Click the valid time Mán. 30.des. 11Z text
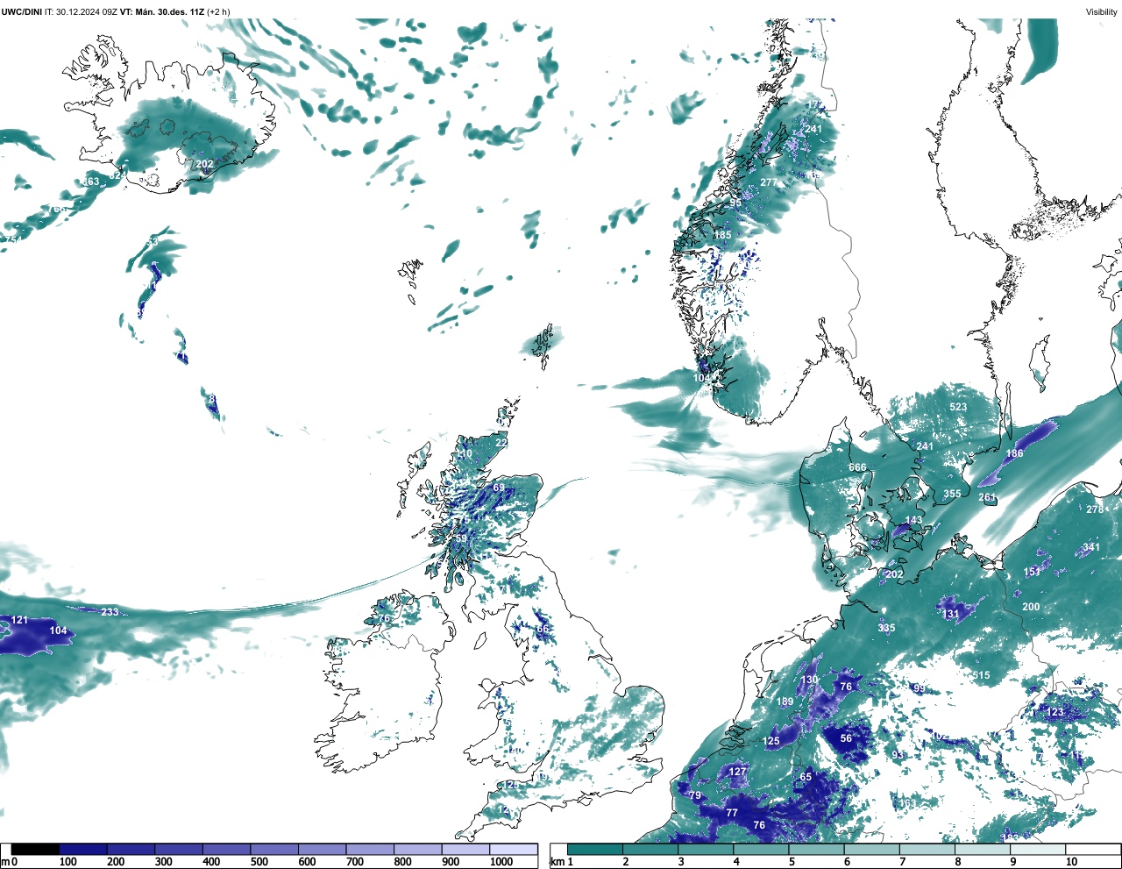This screenshot has width=1122, height=869. (171, 11)
